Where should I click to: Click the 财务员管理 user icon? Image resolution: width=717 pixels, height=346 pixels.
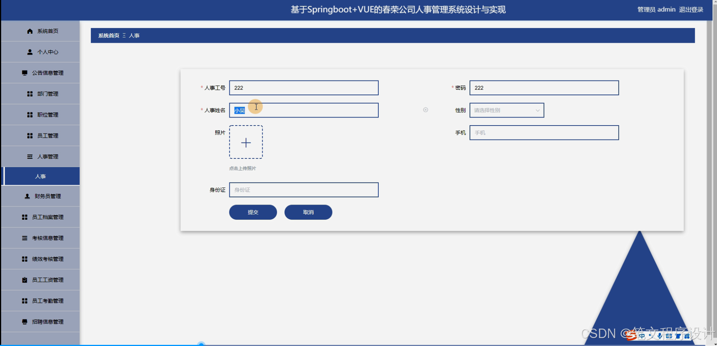26,196
